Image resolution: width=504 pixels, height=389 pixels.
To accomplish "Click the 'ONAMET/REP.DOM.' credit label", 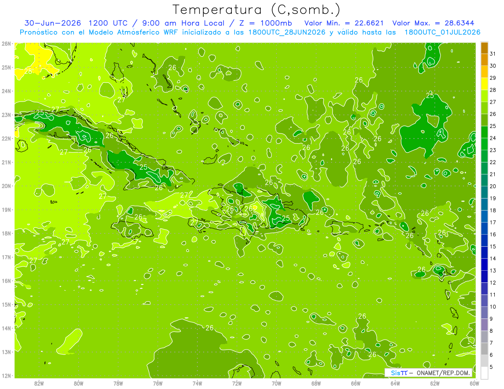I will [x=444, y=373].
